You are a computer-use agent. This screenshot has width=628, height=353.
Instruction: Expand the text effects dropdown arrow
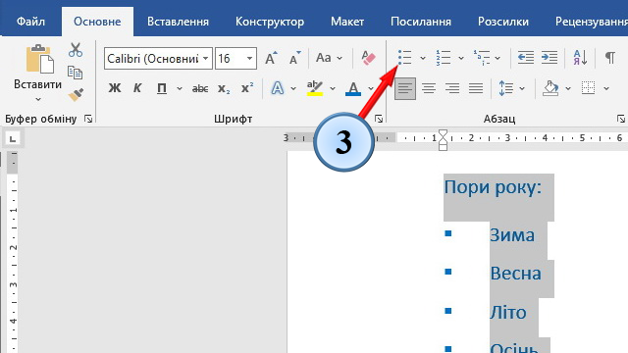pos(293,88)
